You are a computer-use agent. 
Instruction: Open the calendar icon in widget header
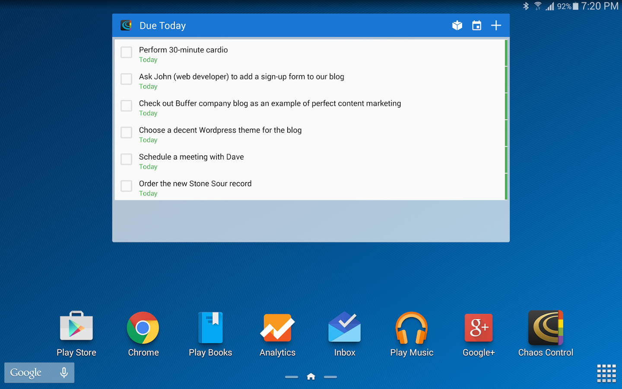tap(476, 26)
